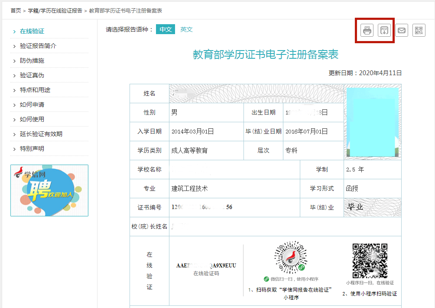Click the 证书编号 label cell
Viewport: 435px width, 308px height.
tap(149, 207)
